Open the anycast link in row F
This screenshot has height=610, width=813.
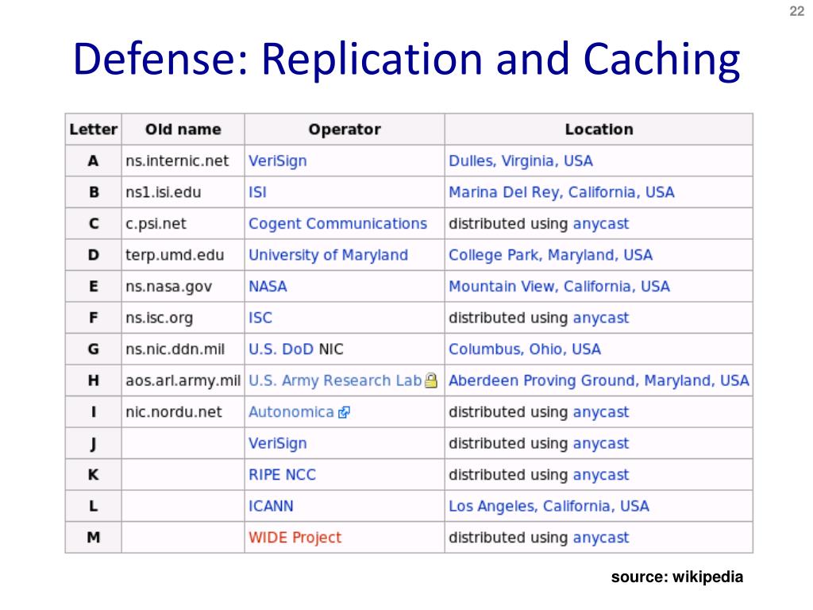point(601,318)
